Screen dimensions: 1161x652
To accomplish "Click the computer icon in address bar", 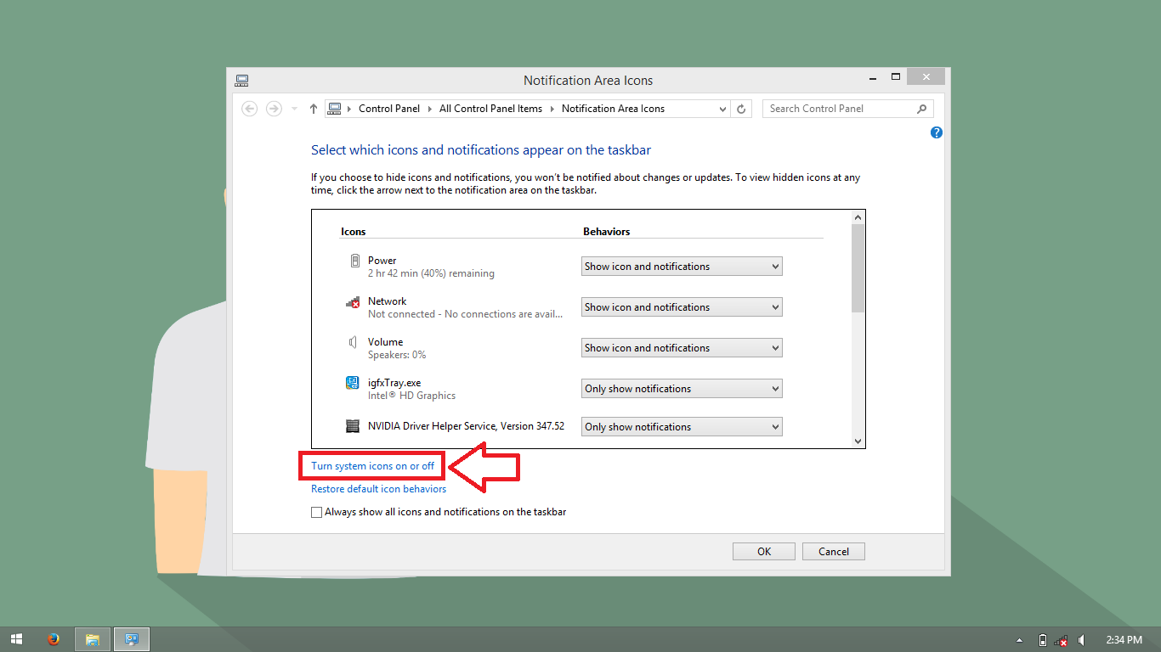I will pyautogui.click(x=335, y=109).
